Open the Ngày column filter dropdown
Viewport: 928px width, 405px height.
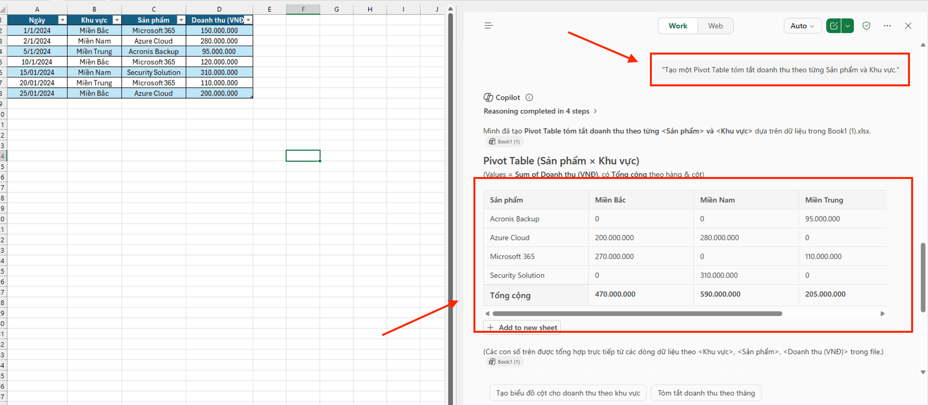[x=62, y=20]
